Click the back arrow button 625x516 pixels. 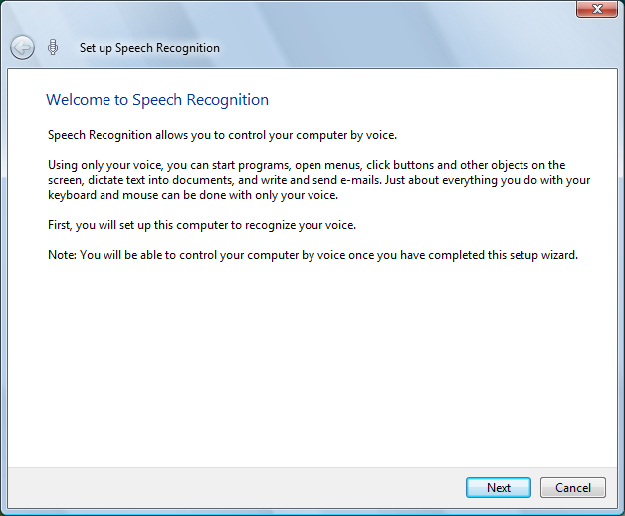click(22, 47)
